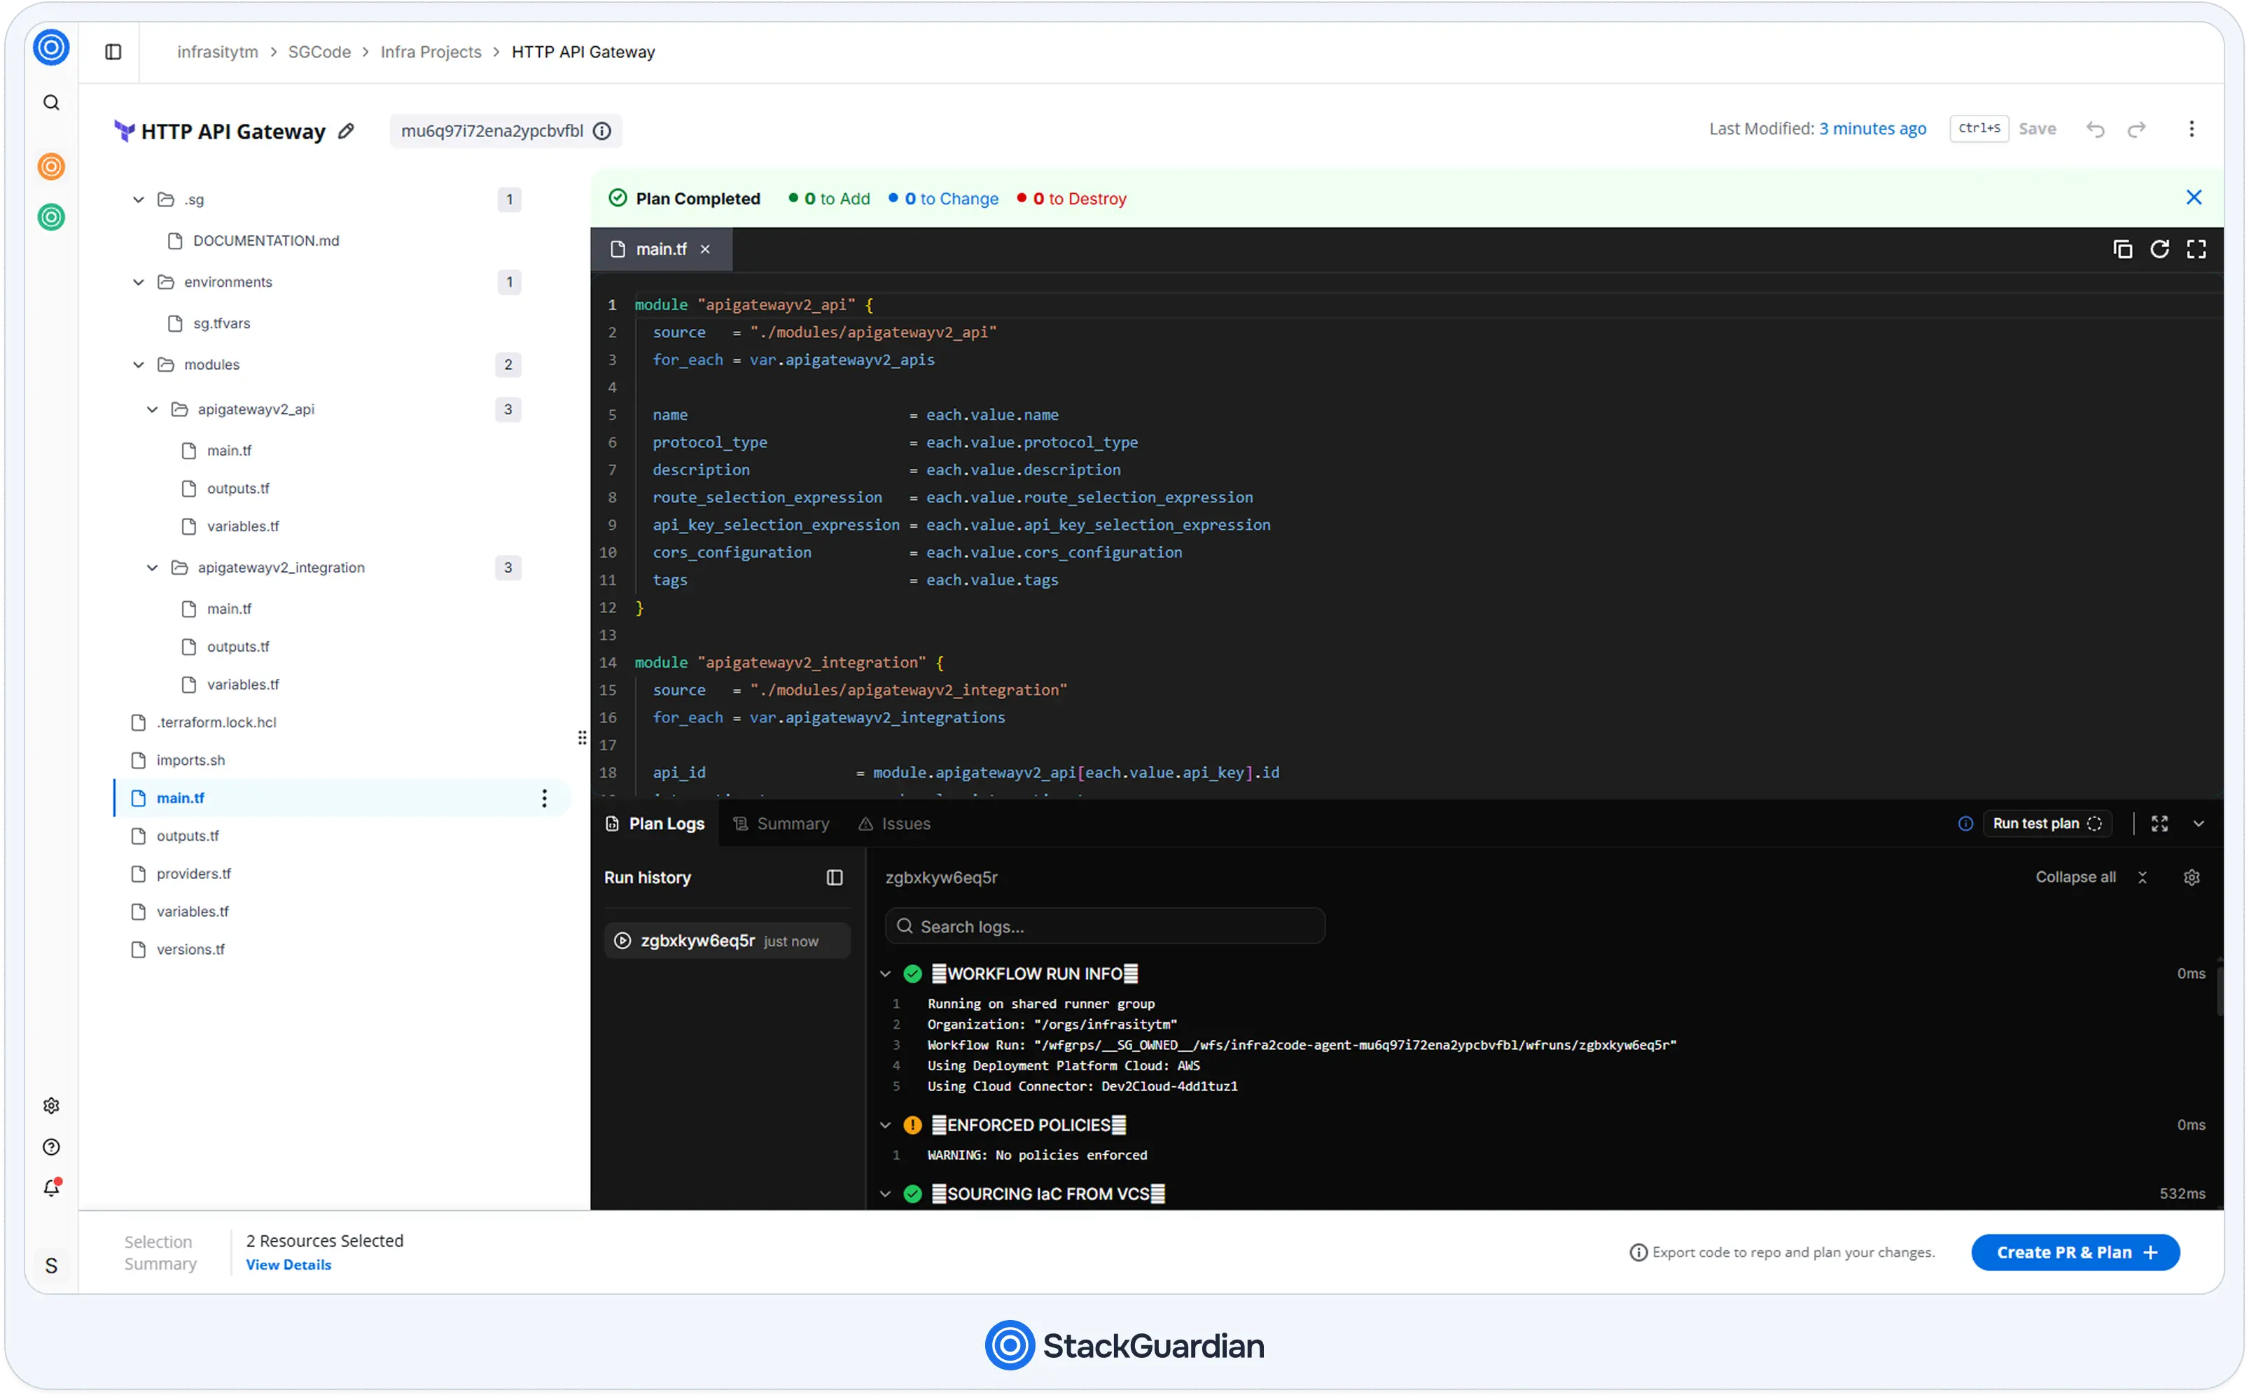Open notifications bell icon

(51, 1188)
